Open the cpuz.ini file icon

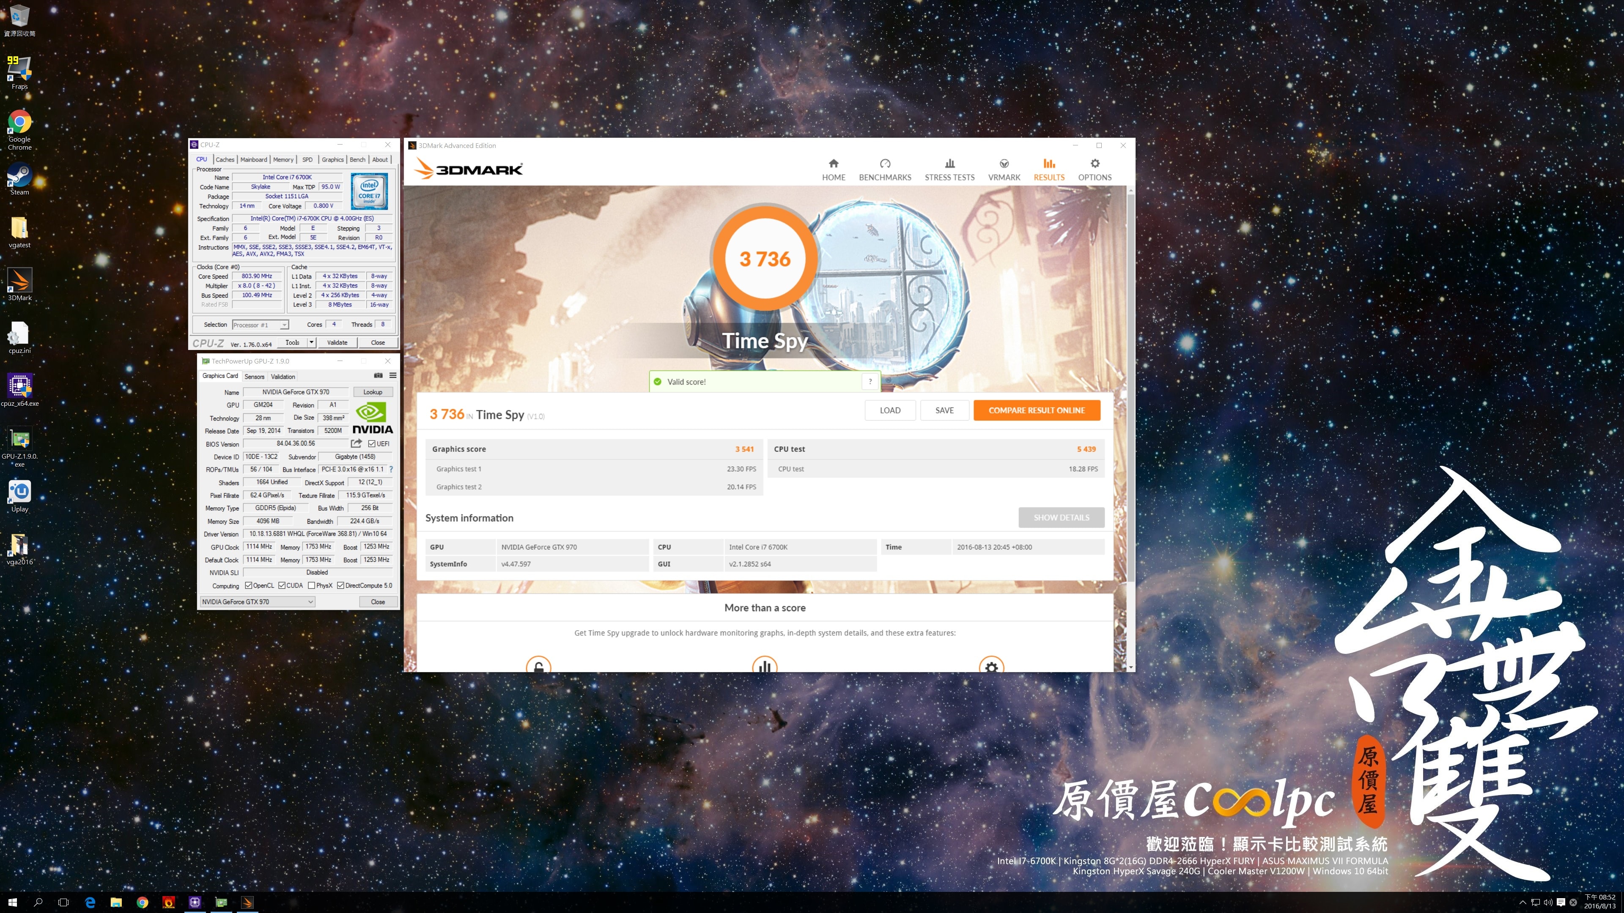click(x=19, y=337)
